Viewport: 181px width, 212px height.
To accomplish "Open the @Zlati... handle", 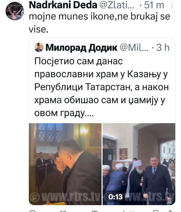I will (x=117, y=5).
